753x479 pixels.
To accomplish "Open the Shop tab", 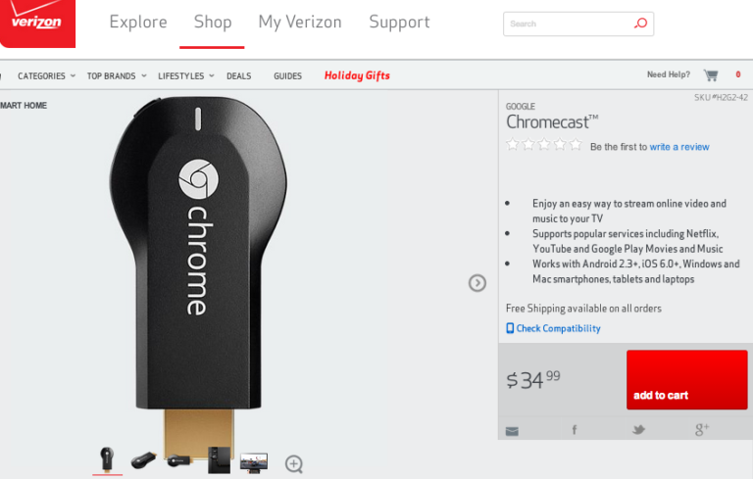I will point(213,23).
